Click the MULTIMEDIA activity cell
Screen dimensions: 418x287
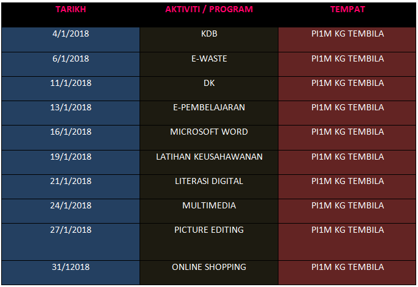tap(209, 206)
